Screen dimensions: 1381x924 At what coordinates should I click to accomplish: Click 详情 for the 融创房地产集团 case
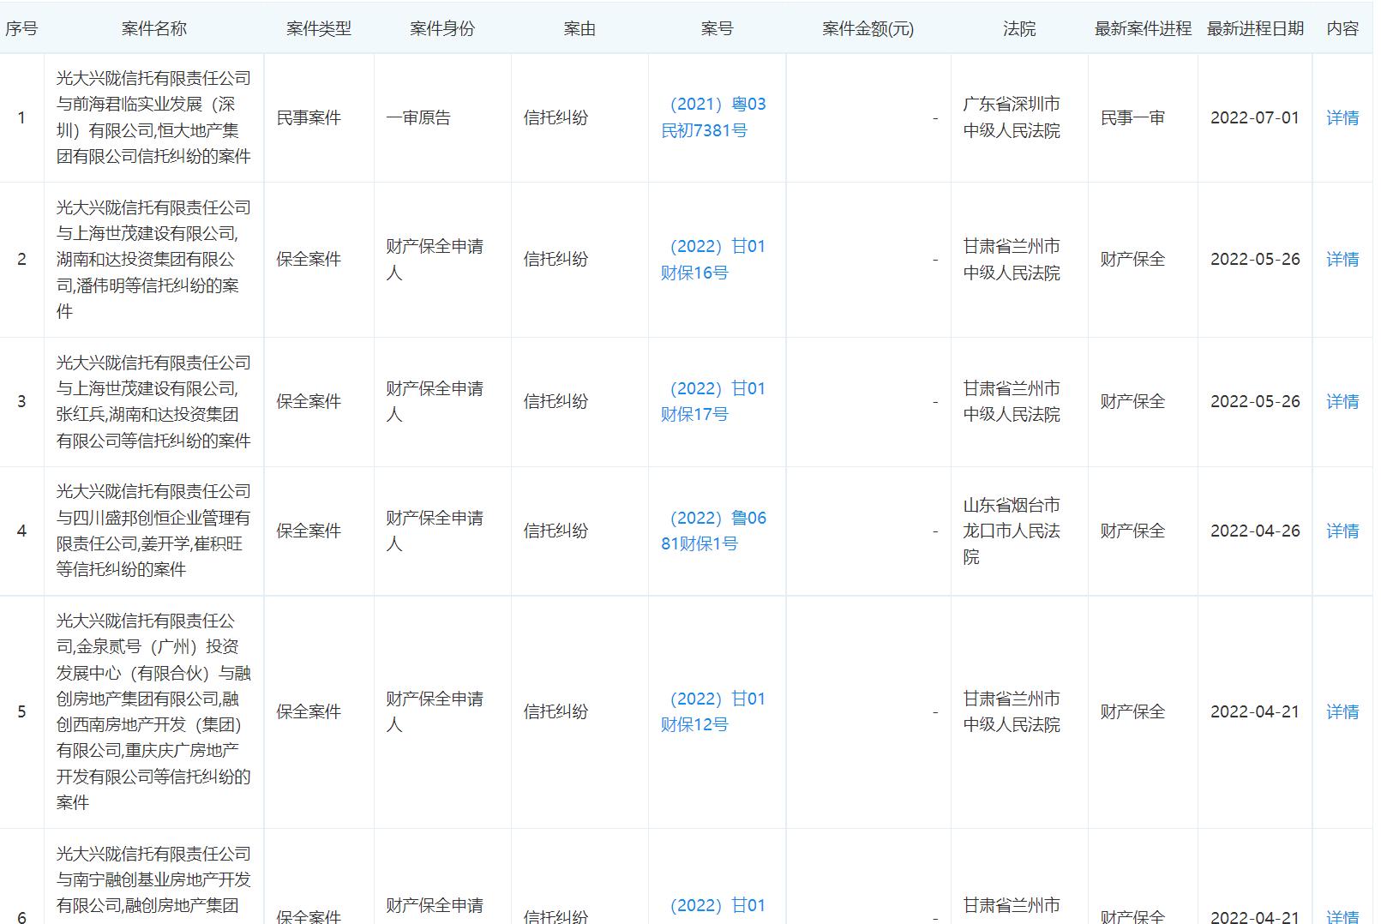click(x=1342, y=711)
